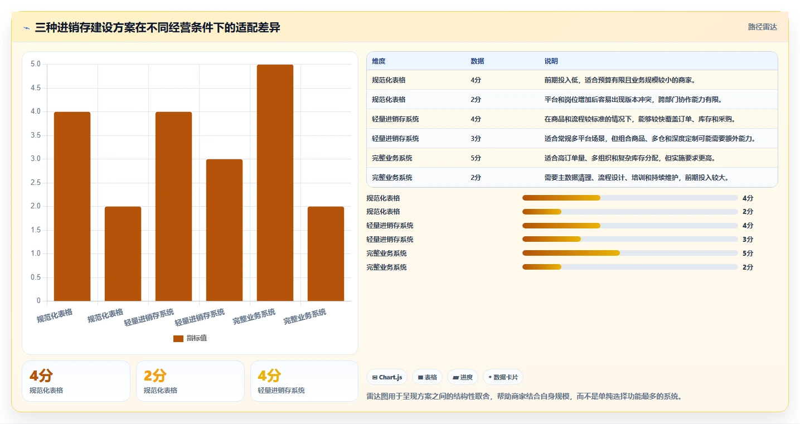Click the page title 三种进销存建设方案
The height and width of the screenshot is (424, 800).
click(157, 28)
